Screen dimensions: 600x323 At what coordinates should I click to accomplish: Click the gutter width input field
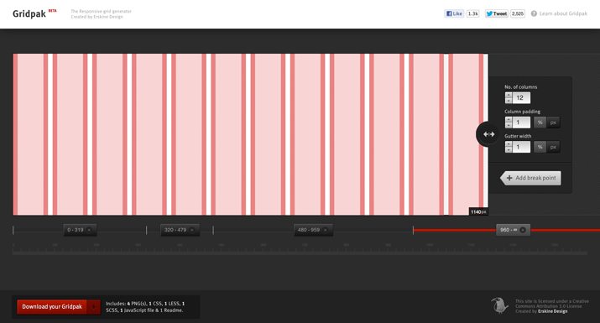[x=521, y=147]
